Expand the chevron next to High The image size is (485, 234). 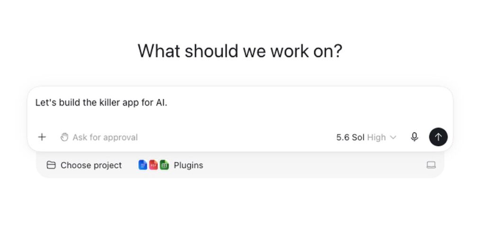pyautogui.click(x=393, y=137)
